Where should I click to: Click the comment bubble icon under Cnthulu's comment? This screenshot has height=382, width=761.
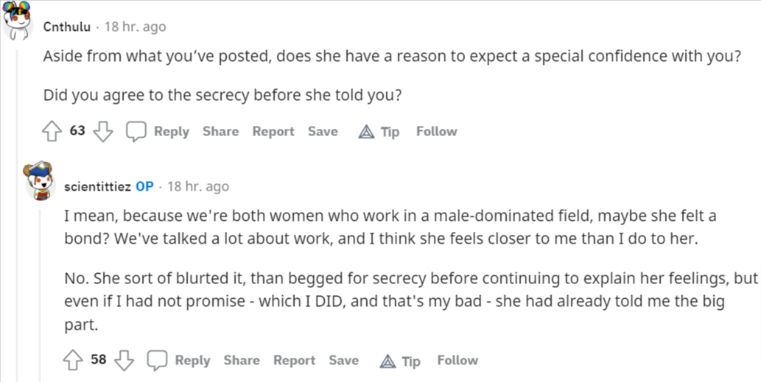coord(136,131)
